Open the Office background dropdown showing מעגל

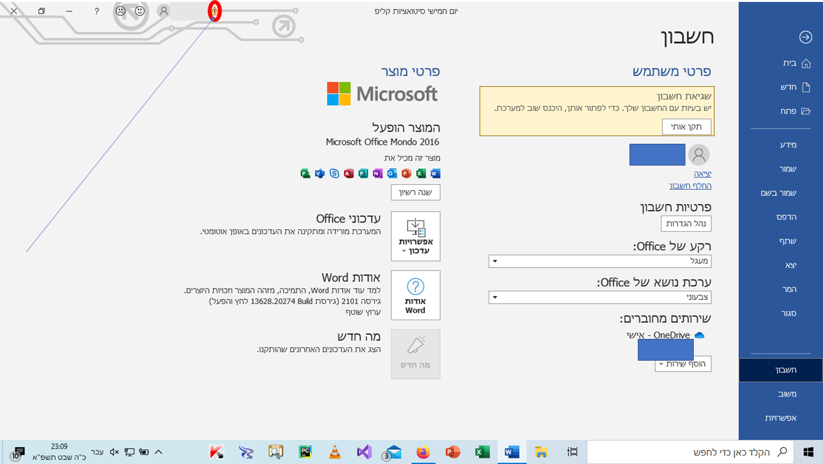(600, 261)
